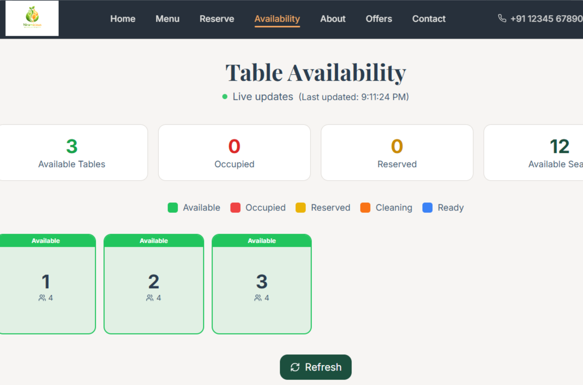Click the seats icon on table 1

(x=42, y=298)
